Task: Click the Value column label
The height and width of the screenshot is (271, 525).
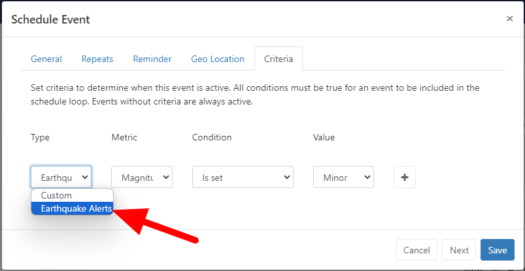Action: [324, 137]
